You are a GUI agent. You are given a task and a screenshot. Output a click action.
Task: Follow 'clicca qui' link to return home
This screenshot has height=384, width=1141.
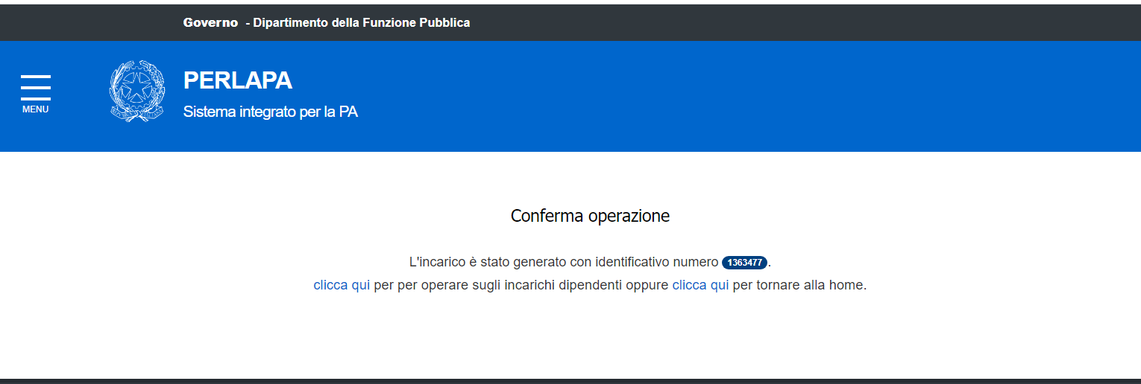(700, 285)
